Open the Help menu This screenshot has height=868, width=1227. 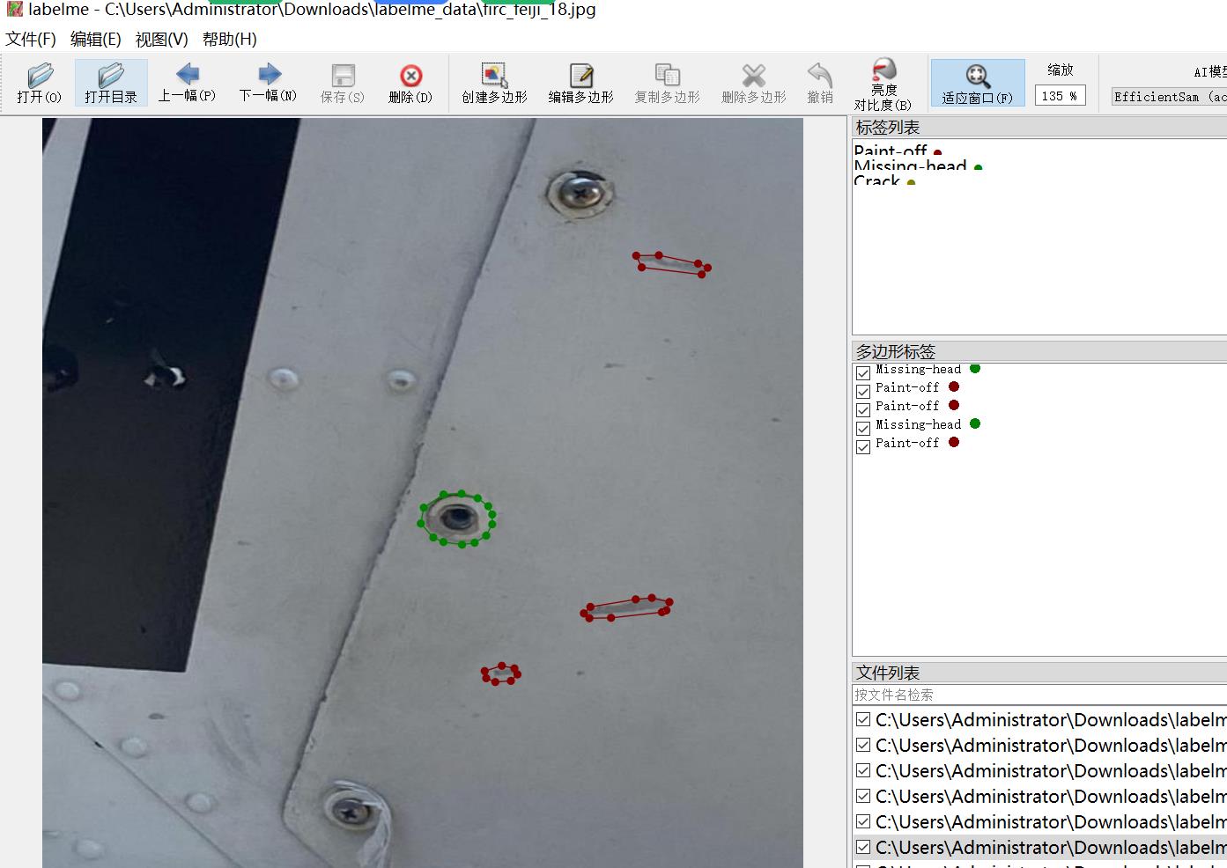(x=229, y=39)
